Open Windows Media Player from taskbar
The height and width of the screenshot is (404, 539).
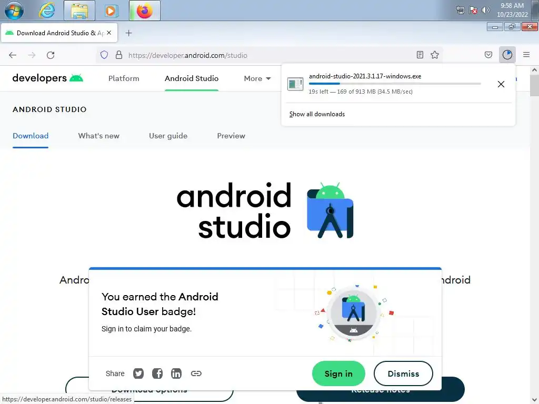click(x=111, y=11)
